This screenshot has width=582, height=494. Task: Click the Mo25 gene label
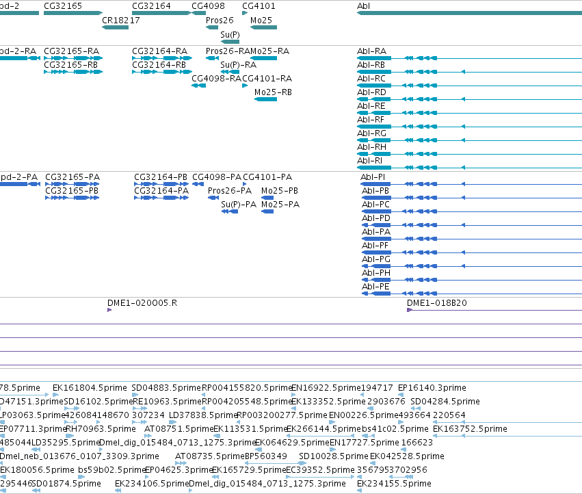(x=261, y=21)
